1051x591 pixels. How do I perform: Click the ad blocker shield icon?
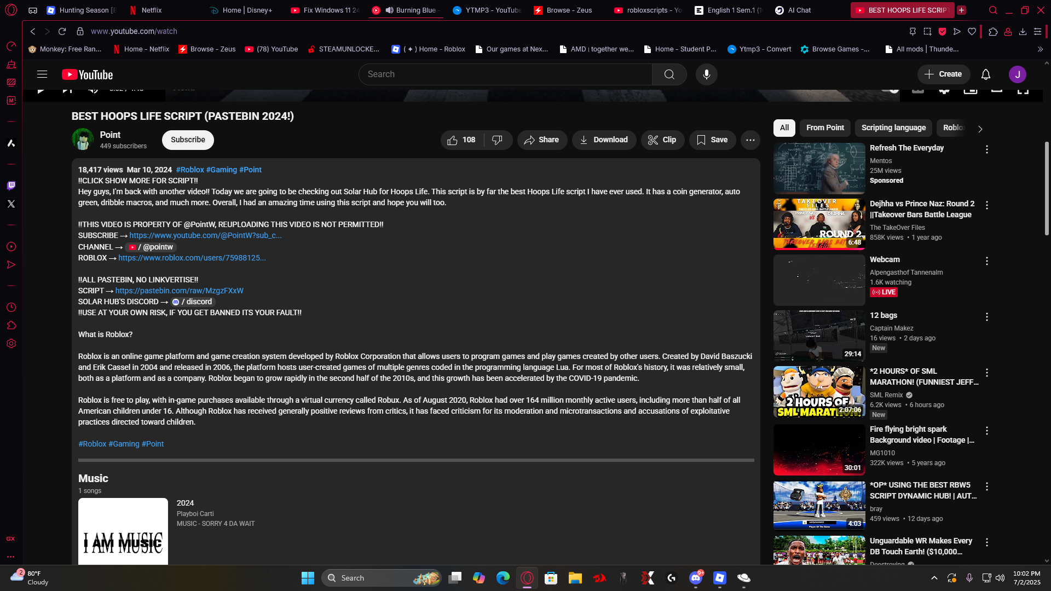(942, 31)
